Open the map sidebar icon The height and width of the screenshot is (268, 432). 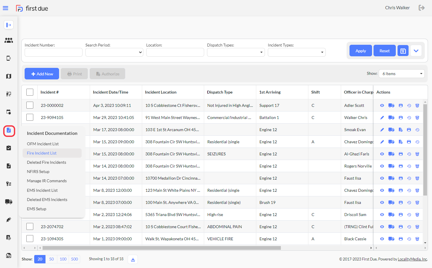tap(9, 76)
